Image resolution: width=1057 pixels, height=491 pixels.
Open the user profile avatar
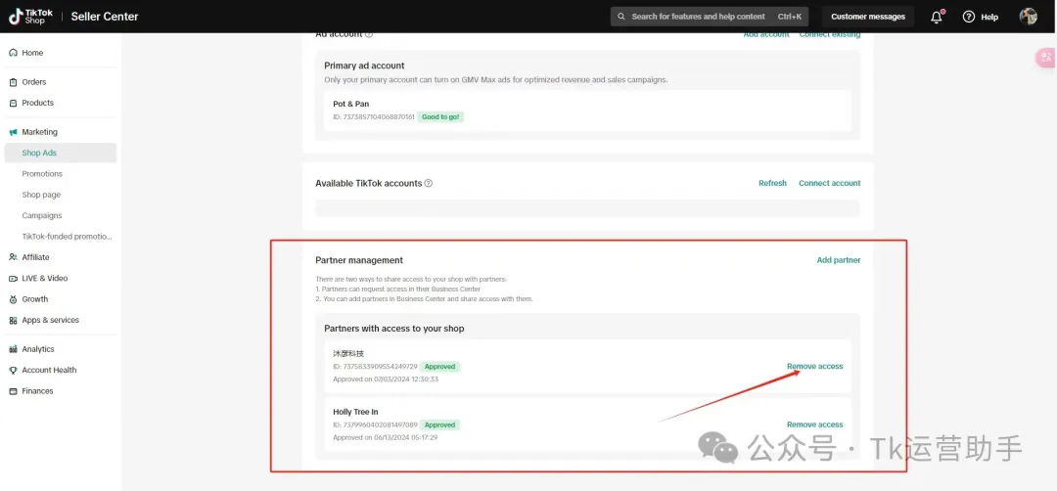[x=1028, y=17]
